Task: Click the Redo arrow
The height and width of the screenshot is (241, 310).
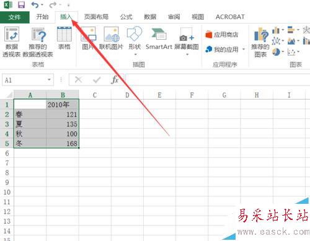Action: pos(53,4)
